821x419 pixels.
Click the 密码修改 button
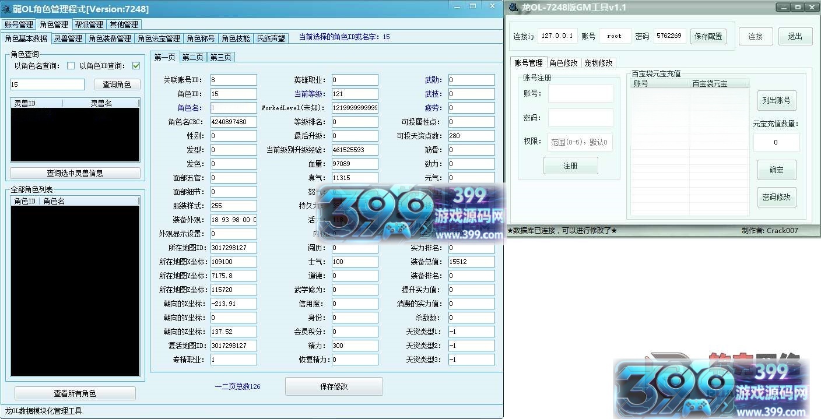[777, 197]
